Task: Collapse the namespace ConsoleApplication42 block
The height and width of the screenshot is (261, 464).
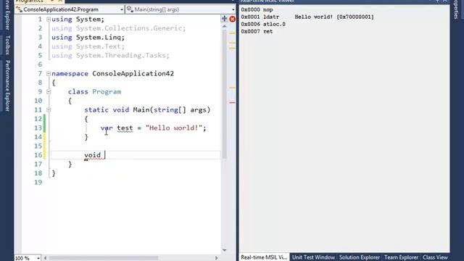Action: coord(49,73)
